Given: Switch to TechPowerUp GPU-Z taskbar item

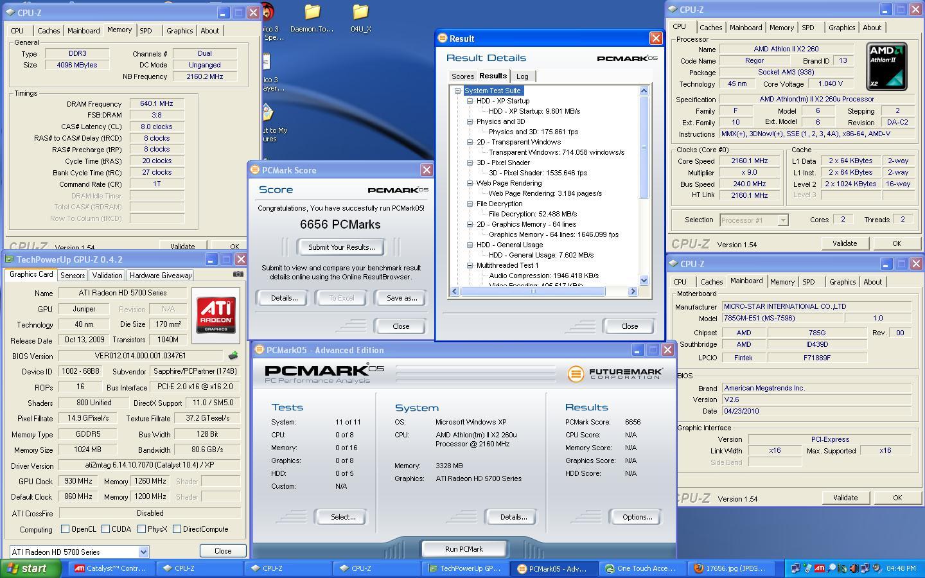Looking at the screenshot, I should point(464,568).
